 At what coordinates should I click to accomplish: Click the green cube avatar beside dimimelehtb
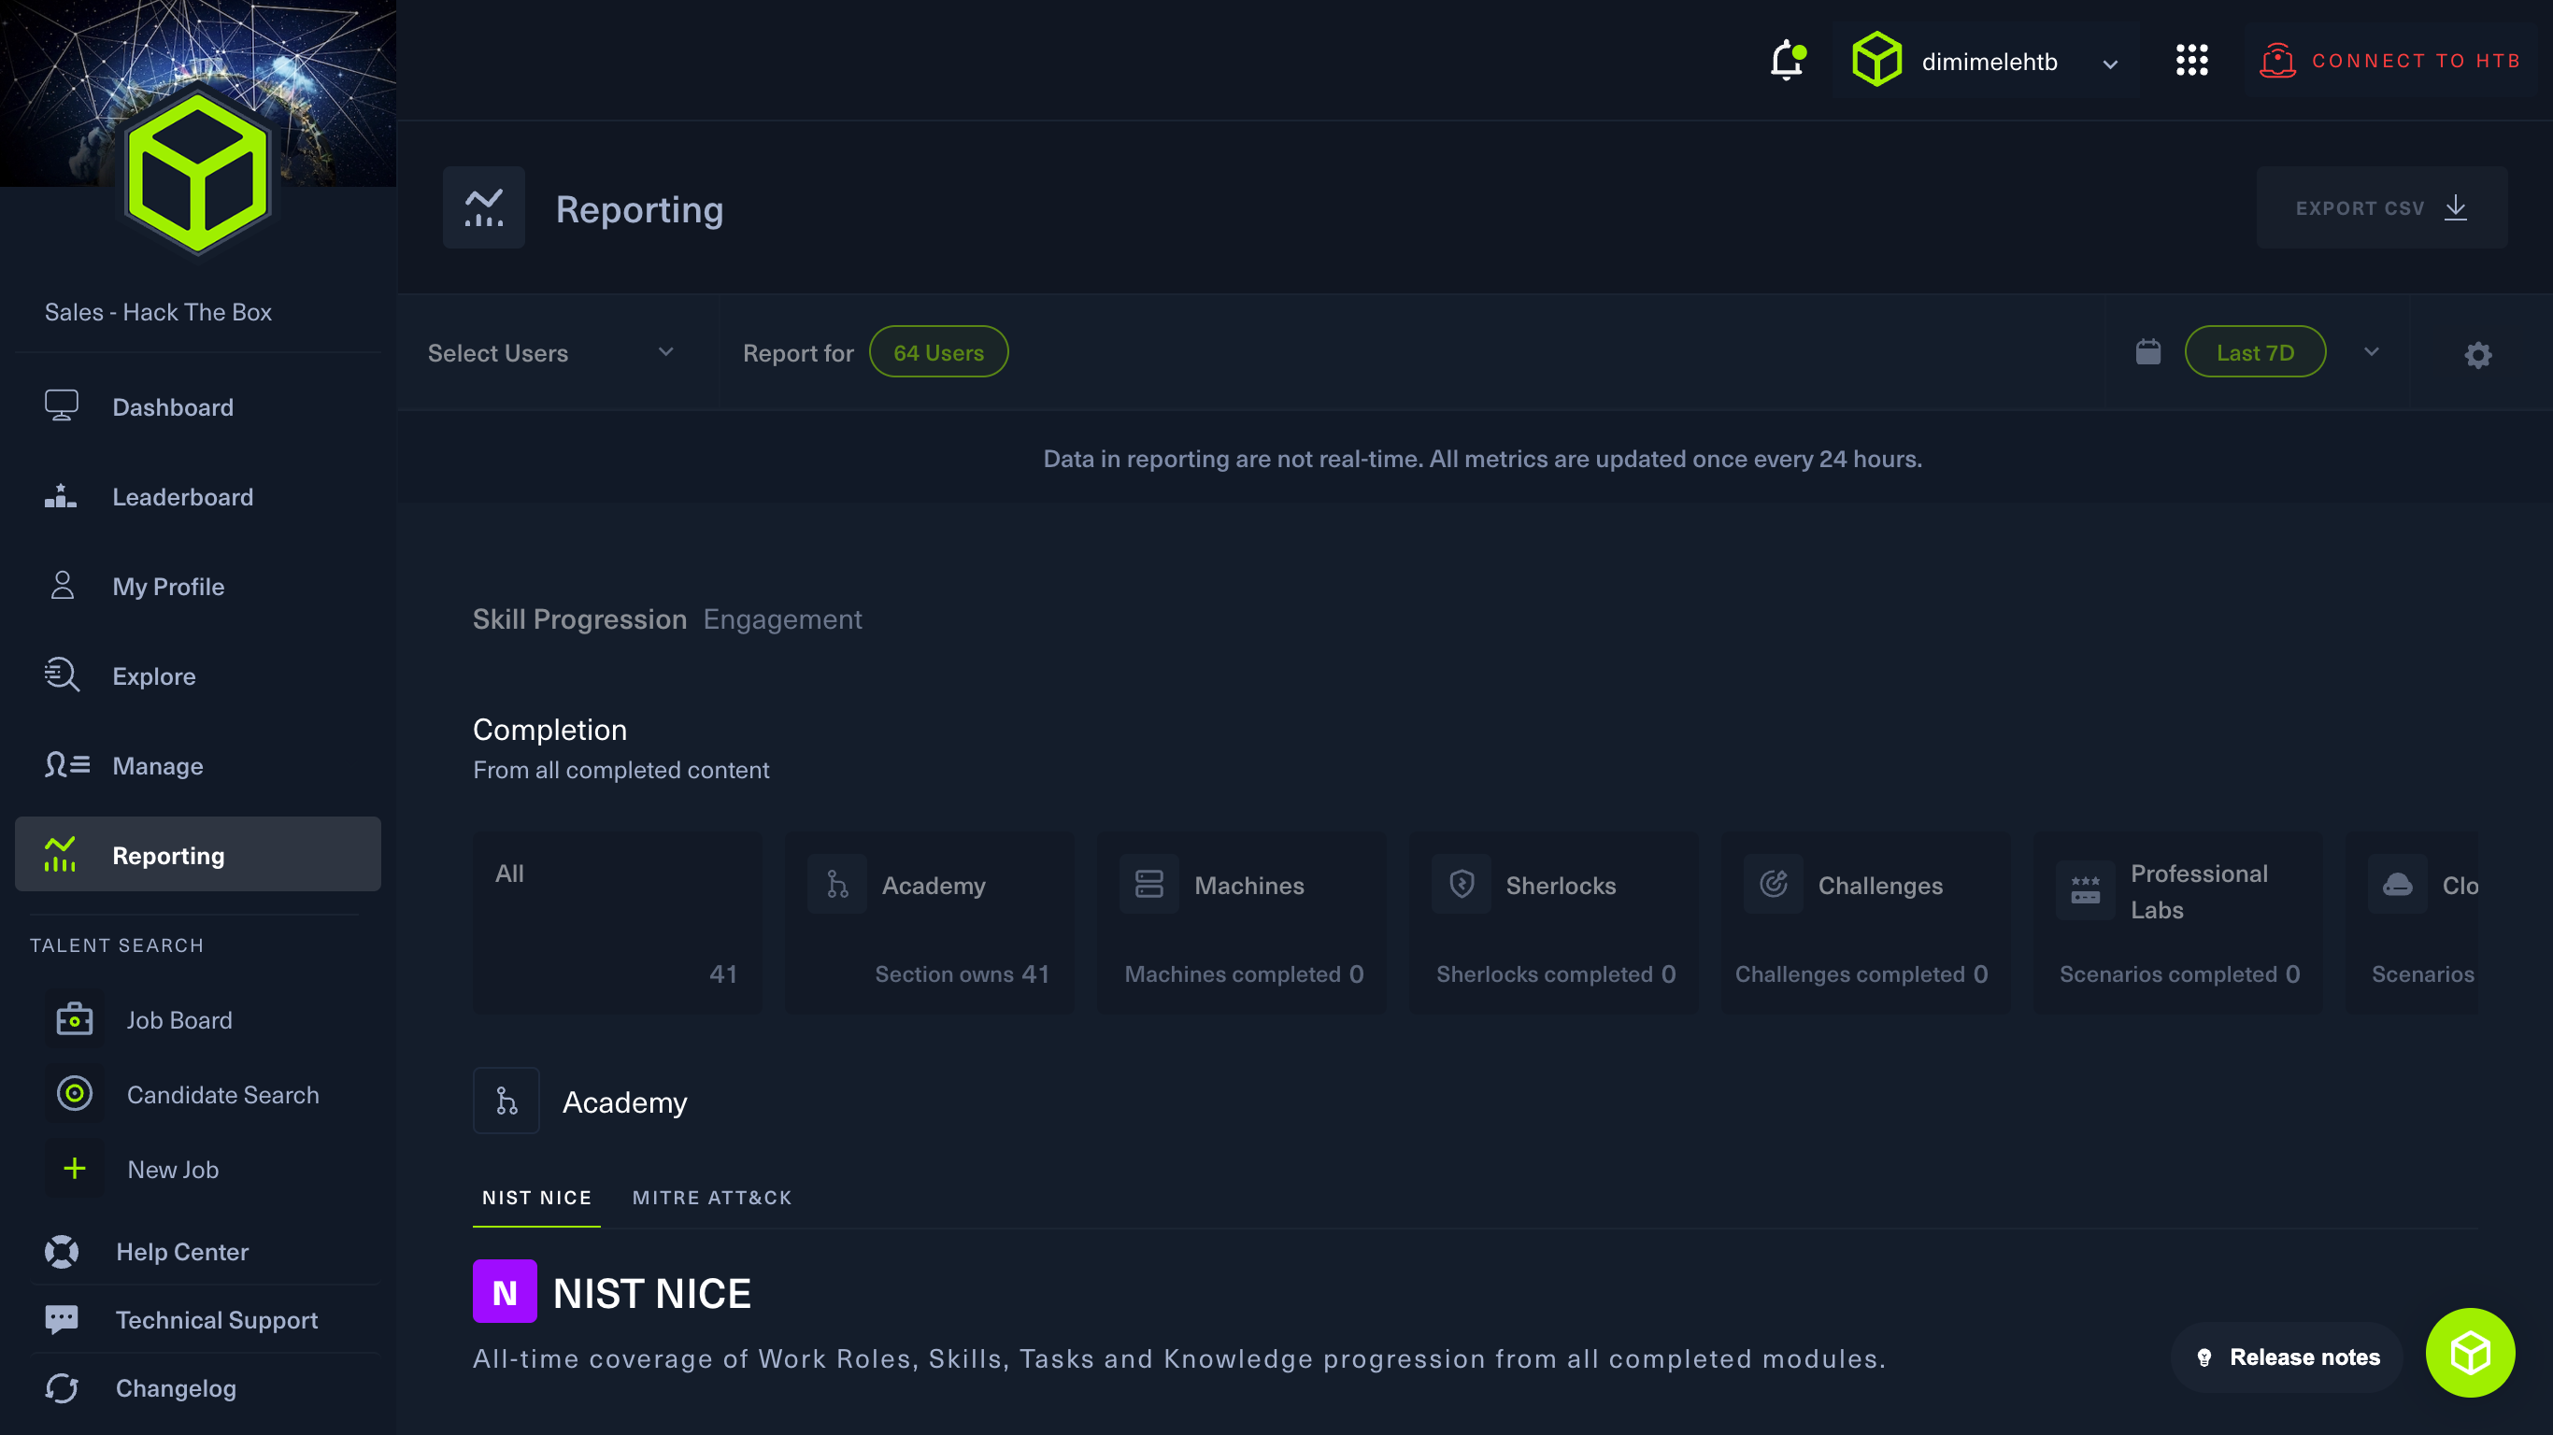pyautogui.click(x=1876, y=61)
